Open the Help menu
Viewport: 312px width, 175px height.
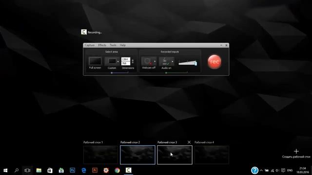click(122, 45)
